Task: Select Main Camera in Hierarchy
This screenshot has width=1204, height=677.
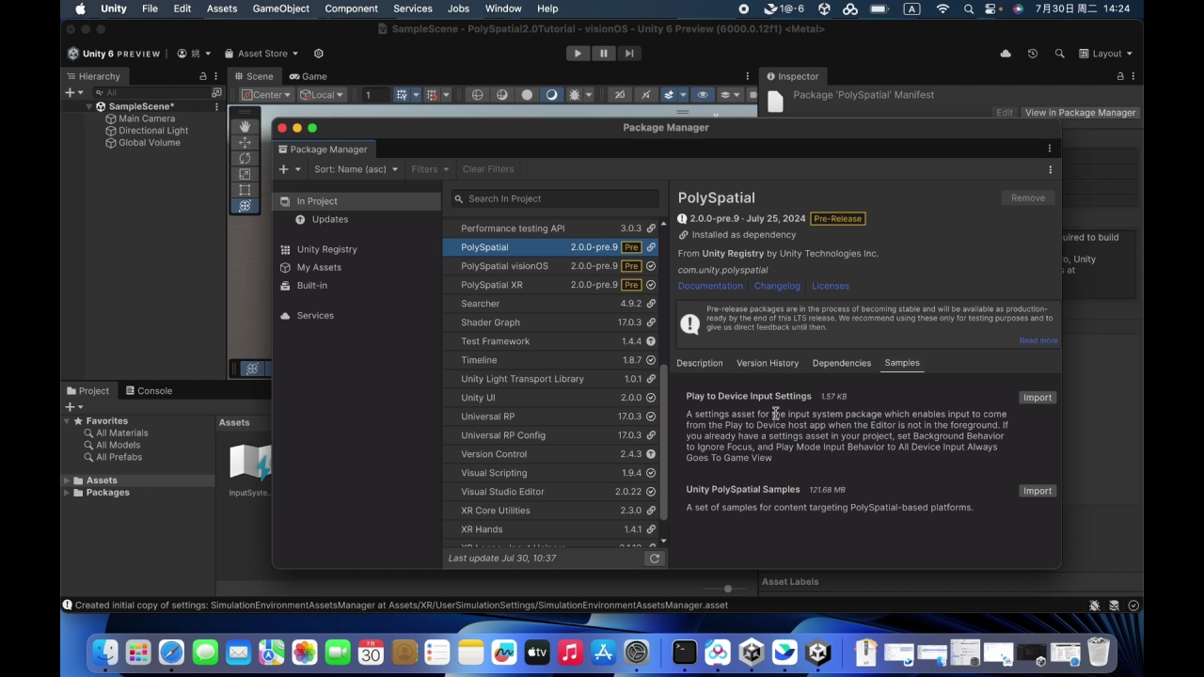Action: tap(146, 118)
